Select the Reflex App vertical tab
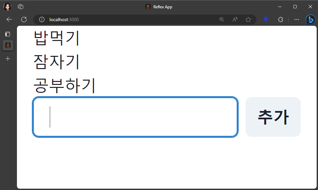This screenshot has width=318, height=190. tap(8, 45)
